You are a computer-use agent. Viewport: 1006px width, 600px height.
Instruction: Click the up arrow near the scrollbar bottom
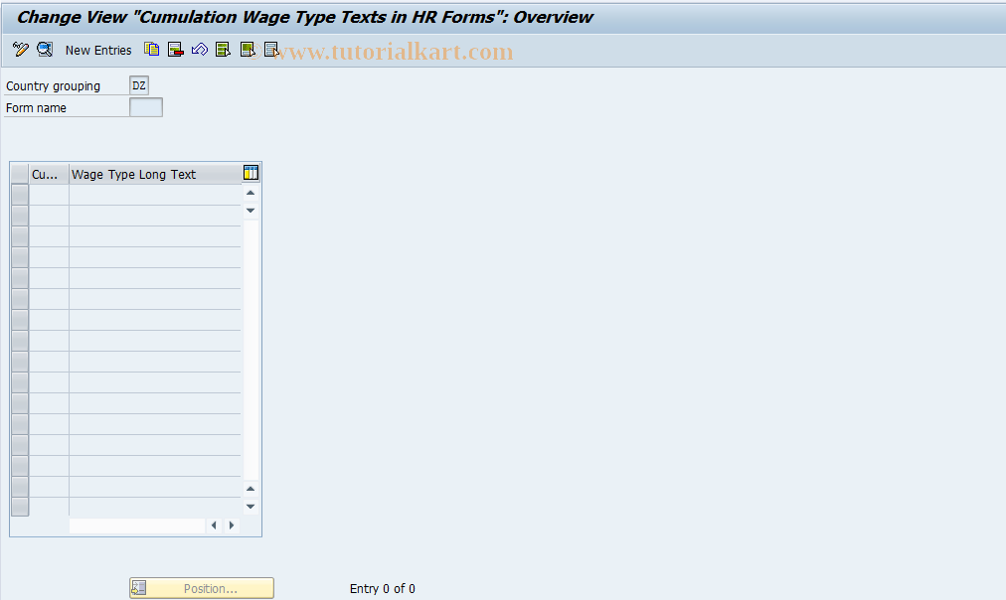tap(251, 489)
